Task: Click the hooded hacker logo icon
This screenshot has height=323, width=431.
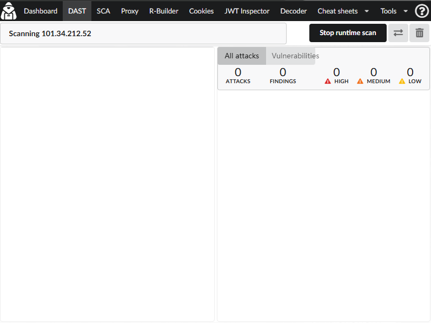Action: [x=9, y=11]
